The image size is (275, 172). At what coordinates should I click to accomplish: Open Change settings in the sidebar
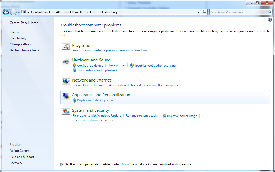click(x=21, y=44)
